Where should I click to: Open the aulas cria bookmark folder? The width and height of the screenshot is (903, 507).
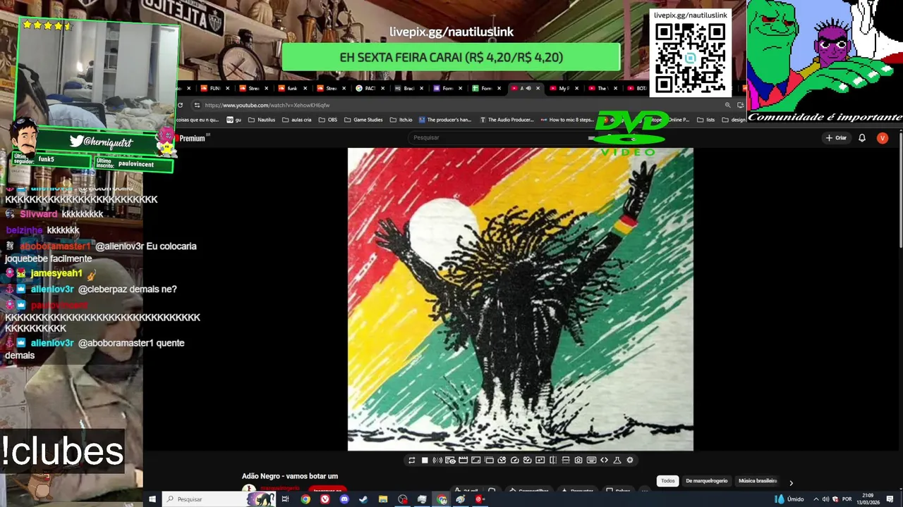(x=296, y=120)
